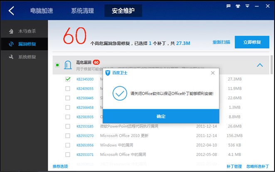Click the blue checkmark circle icon
This screenshot has width=275, height=172.
tap(120, 93)
